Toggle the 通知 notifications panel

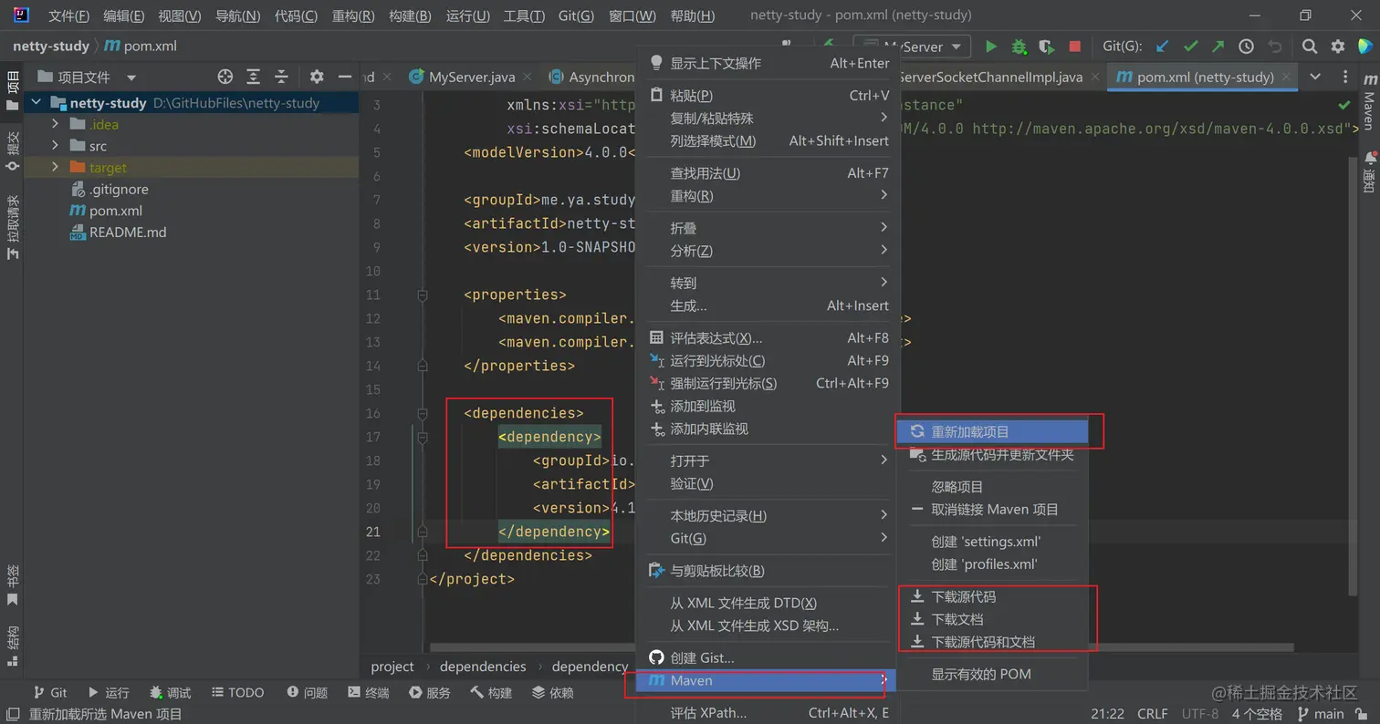1368,171
